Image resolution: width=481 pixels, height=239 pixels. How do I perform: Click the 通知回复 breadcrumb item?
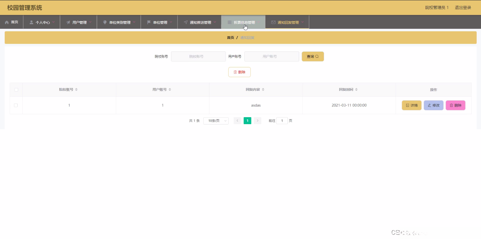tap(247, 38)
